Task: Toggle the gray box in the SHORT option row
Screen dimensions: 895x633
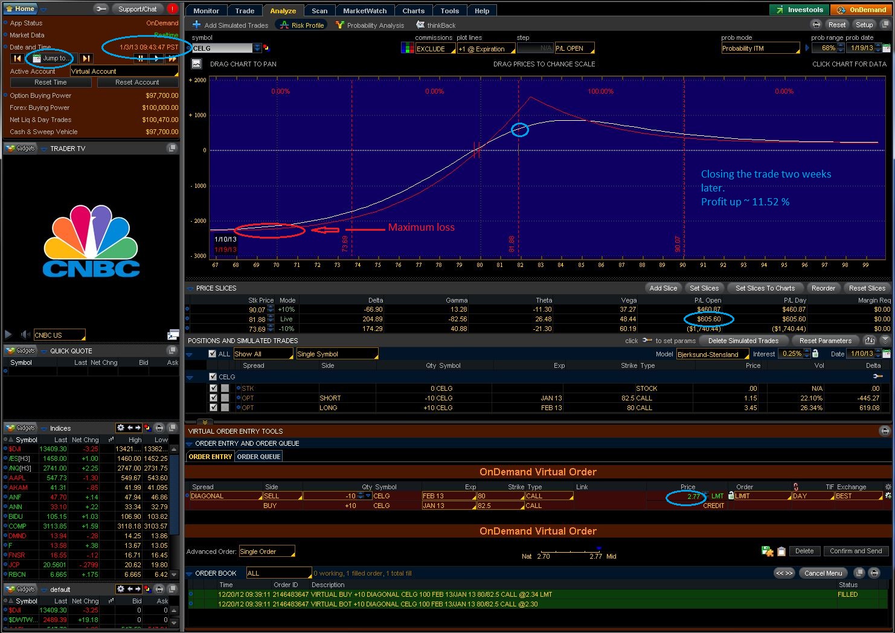Action: 225,398
